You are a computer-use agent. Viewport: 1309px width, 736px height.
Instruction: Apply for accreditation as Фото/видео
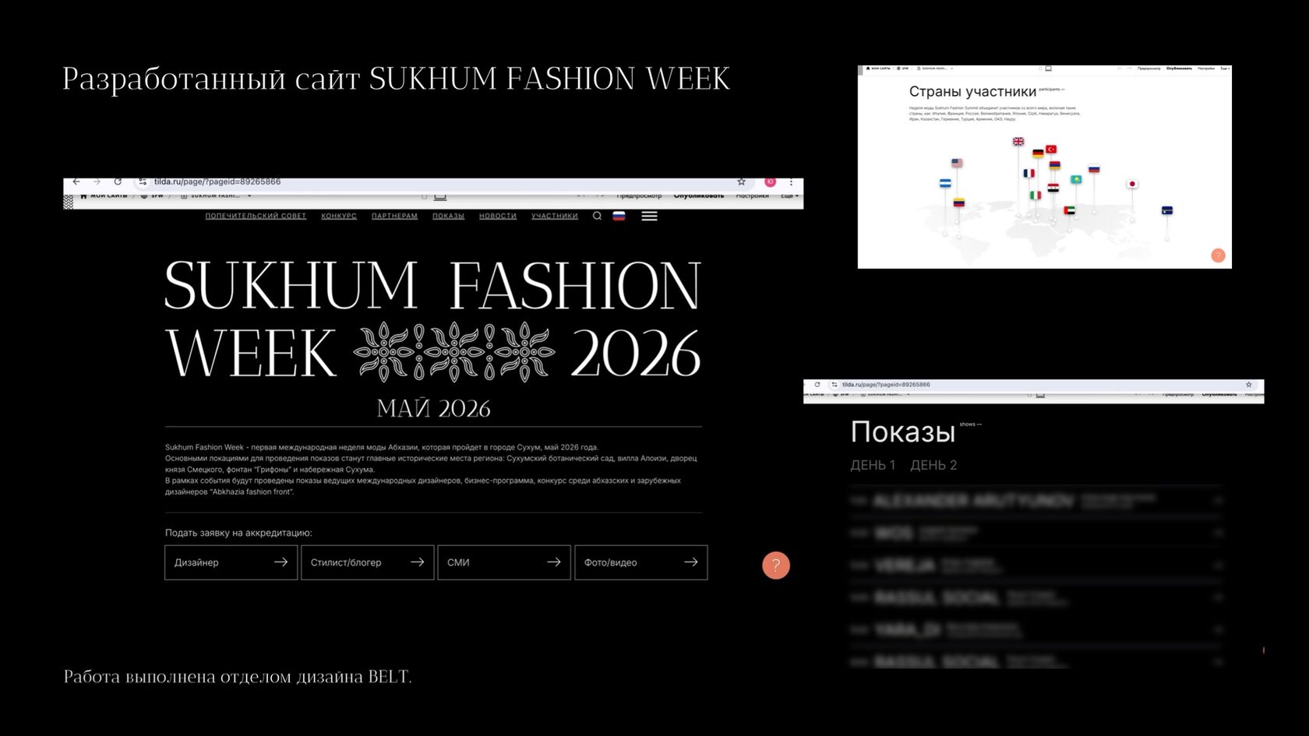(x=640, y=562)
